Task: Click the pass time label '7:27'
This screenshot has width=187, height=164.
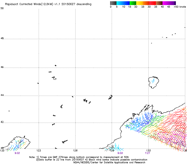Action: (x=147, y=153)
